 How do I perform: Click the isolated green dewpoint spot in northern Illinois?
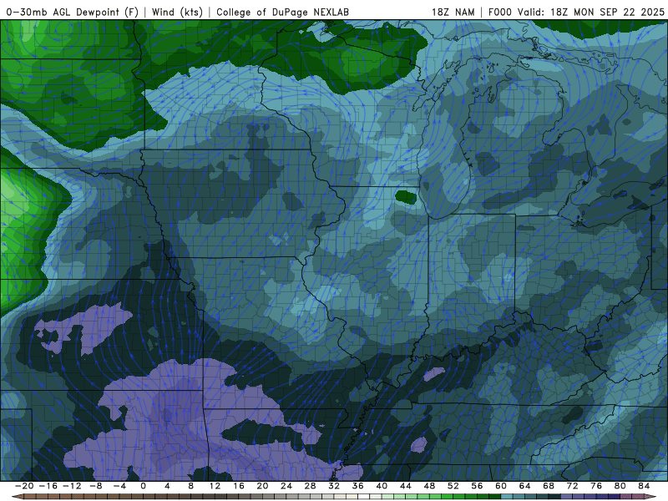[406, 197]
